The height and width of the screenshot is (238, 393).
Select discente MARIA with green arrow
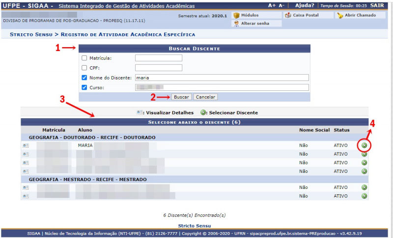pos(364,145)
